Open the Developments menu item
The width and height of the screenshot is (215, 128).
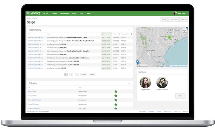pyautogui.click(x=64, y=13)
